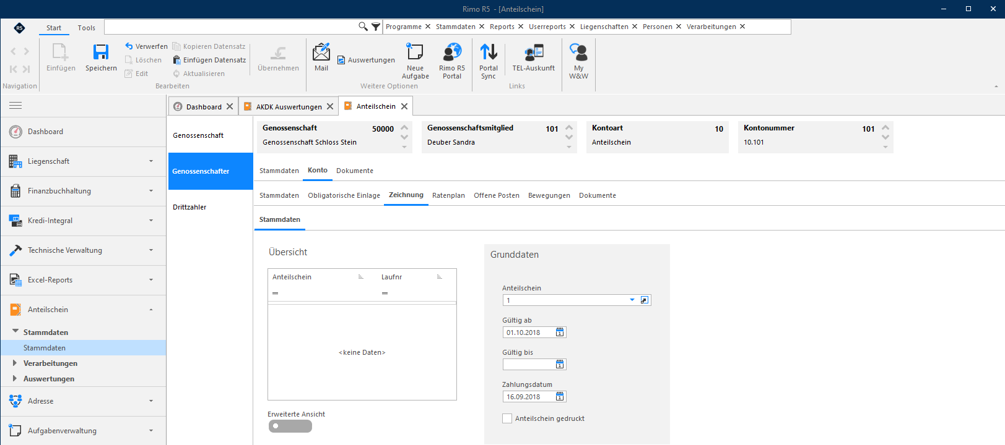This screenshot has width=1005, height=445.
Task: Decrease Genossenschaftsmitglied number with down arrow
Action: tap(569, 138)
